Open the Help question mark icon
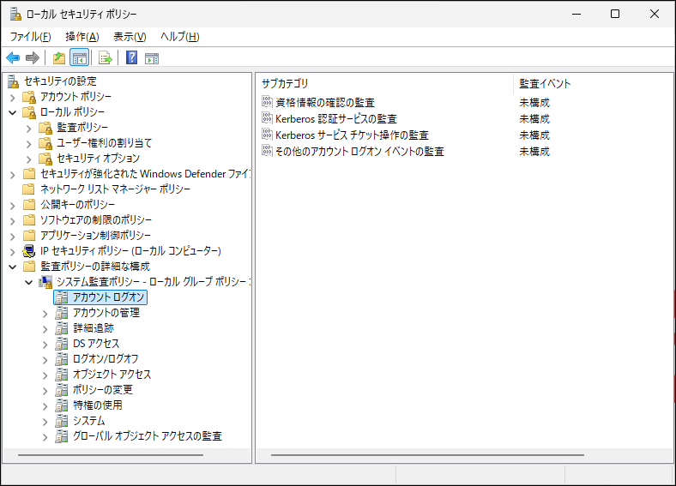Viewport: 676px width, 486px height. click(x=132, y=57)
